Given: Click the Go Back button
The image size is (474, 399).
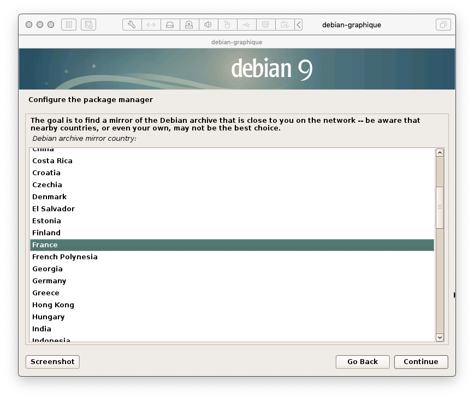Looking at the screenshot, I should click(x=363, y=362).
